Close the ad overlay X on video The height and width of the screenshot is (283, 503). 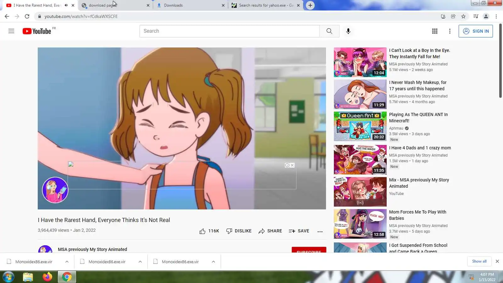[x=292, y=165]
